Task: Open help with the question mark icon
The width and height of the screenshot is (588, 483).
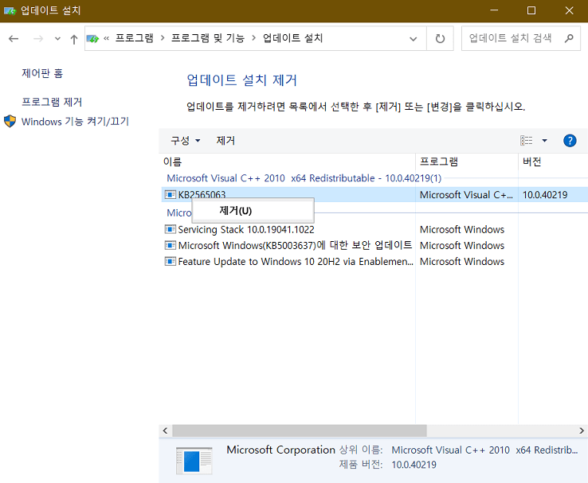Action: (570, 141)
